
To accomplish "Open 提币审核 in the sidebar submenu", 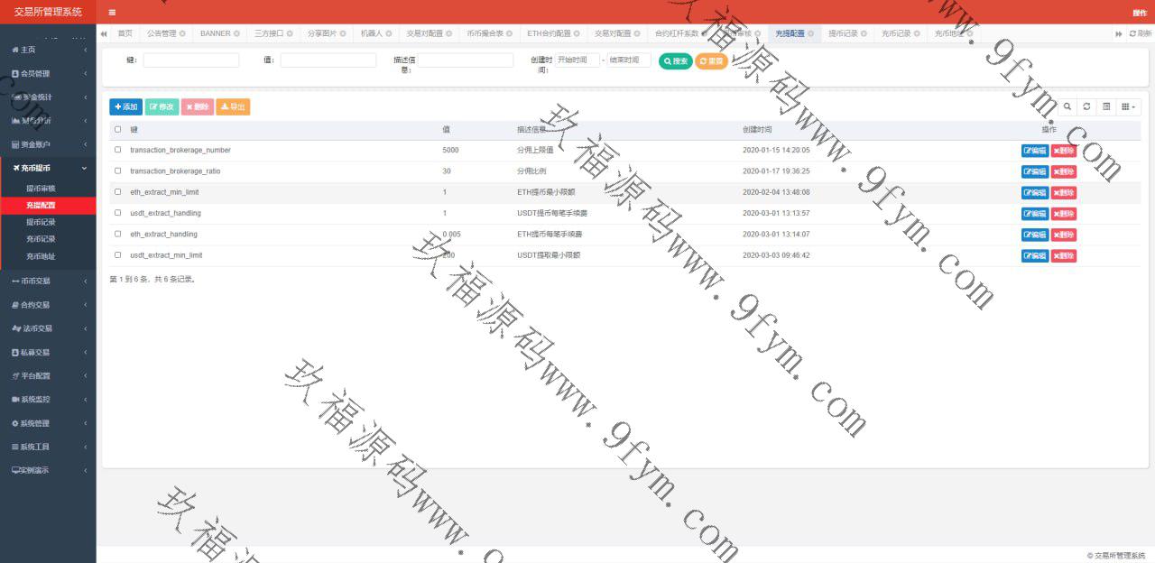I will coord(41,189).
